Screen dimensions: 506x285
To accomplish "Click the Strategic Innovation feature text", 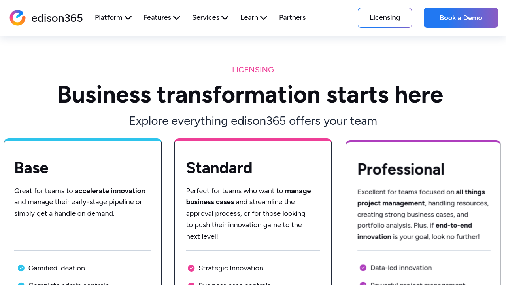I will pos(231,268).
